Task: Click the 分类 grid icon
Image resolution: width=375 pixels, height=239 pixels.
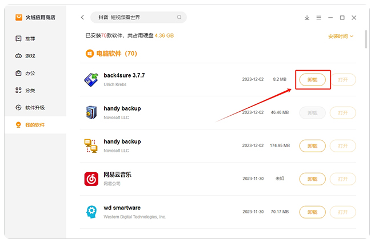Action: coord(18,90)
